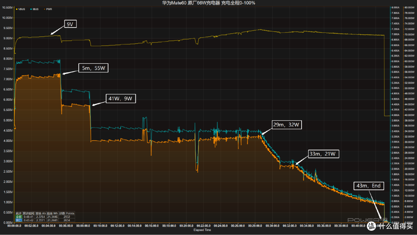Viewport: 417px width, 235px height.
Task: Click the 2634 points value
Action: [x=67, y=220]
